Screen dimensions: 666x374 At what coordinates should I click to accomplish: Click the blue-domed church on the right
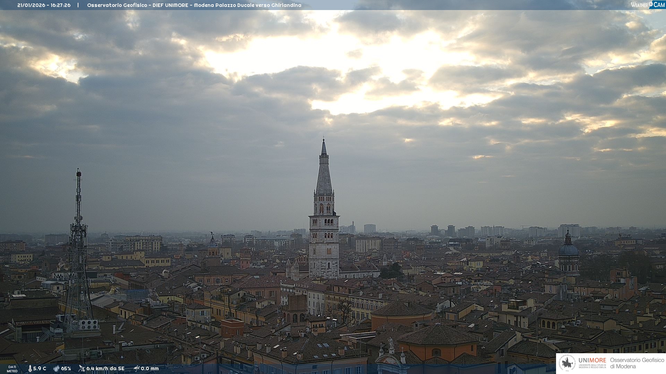pyautogui.click(x=568, y=250)
